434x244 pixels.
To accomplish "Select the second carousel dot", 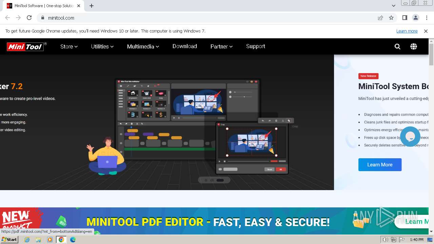I will [x=212, y=180].
